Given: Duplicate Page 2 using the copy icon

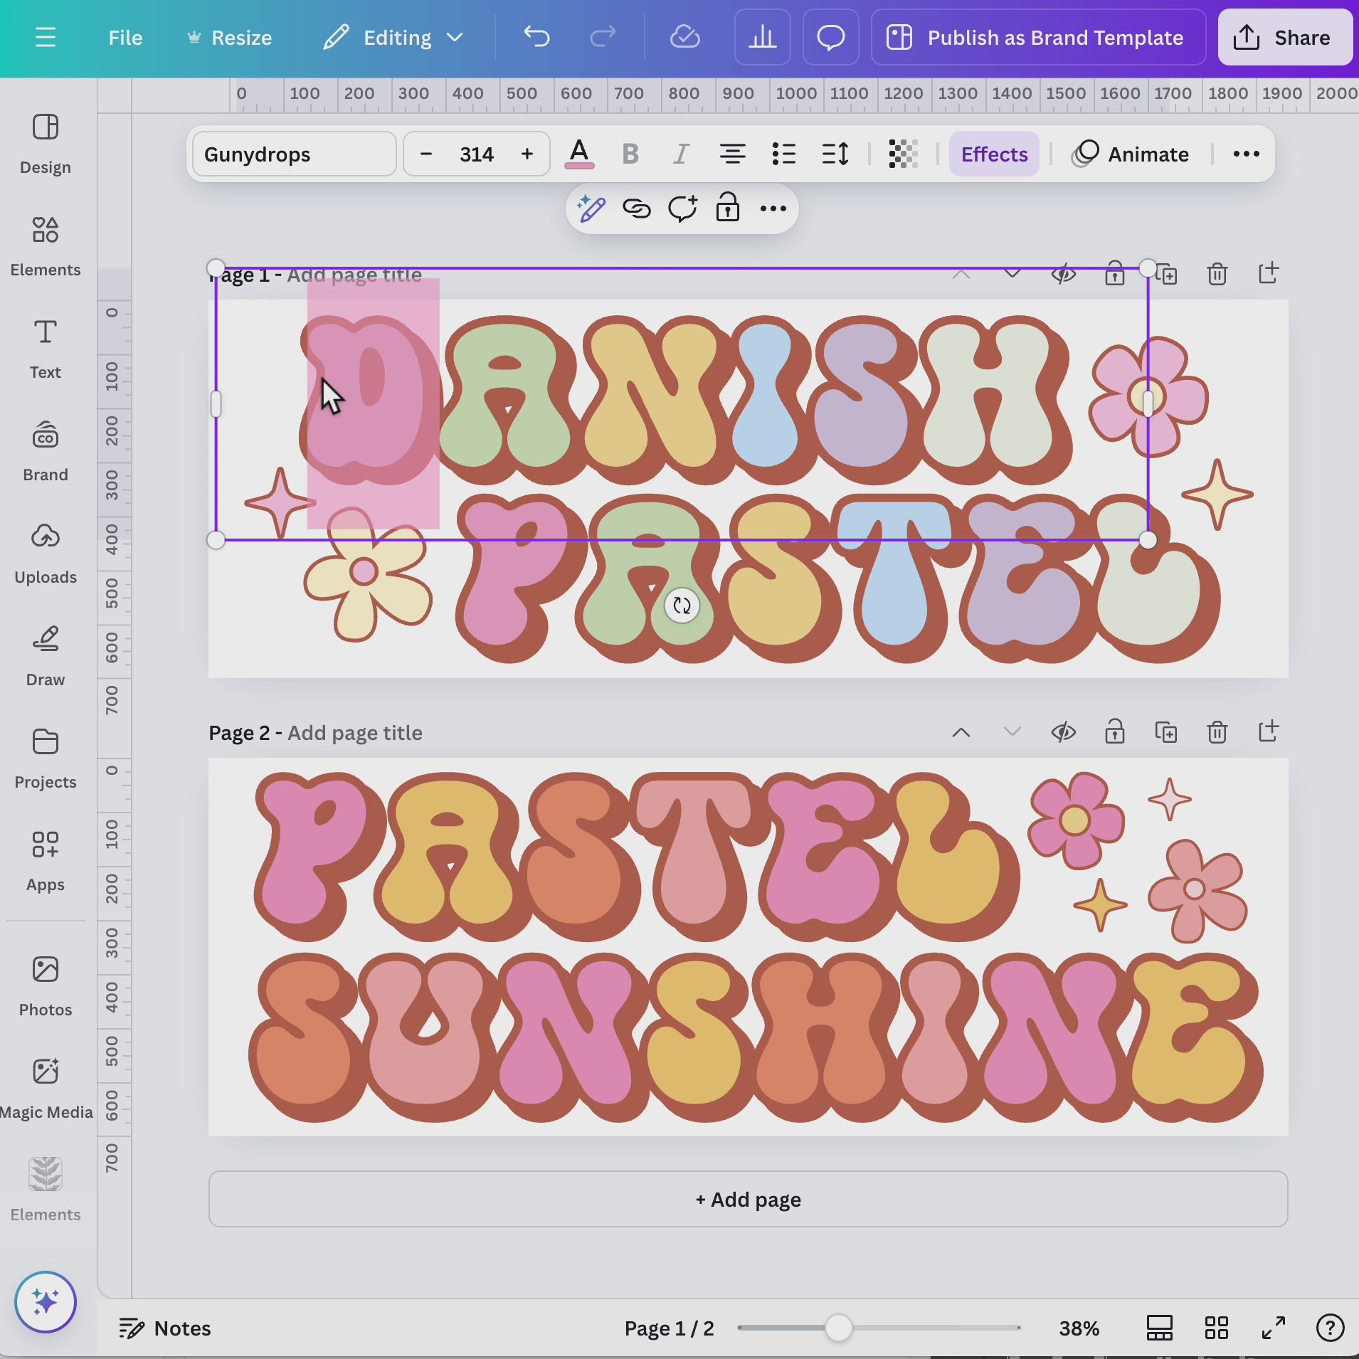Looking at the screenshot, I should 1165,732.
